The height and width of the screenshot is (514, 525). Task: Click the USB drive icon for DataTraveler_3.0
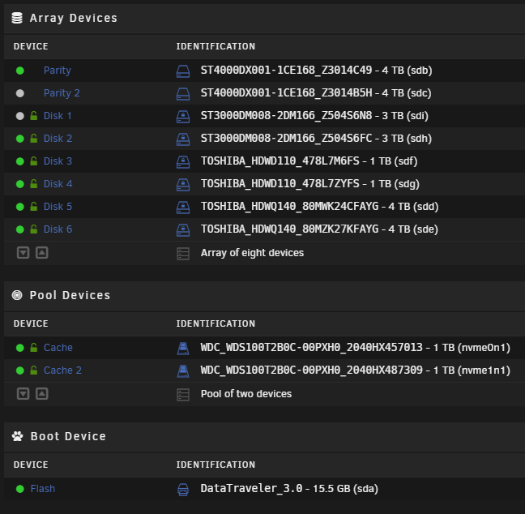(x=183, y=490)
